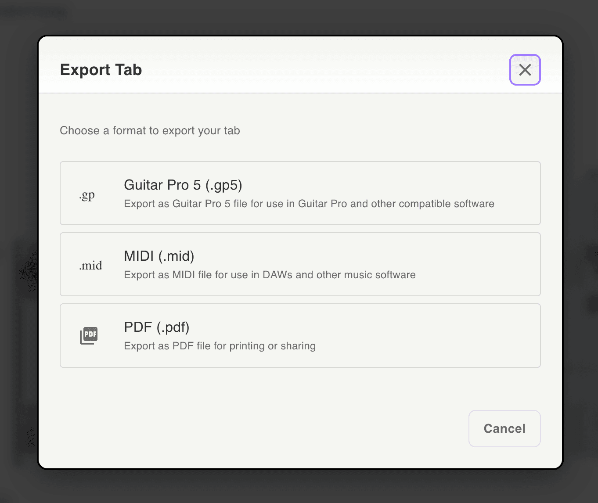This screenshot has height=503, width=598.
Task: Click the .mid file format icon
Action: coord(91,265)
